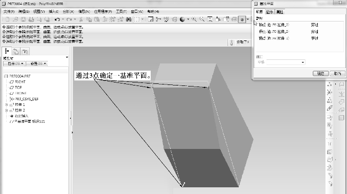Select the Model Tree panel tab icon
Screen dimensions: 347x194
coord(7,51)
